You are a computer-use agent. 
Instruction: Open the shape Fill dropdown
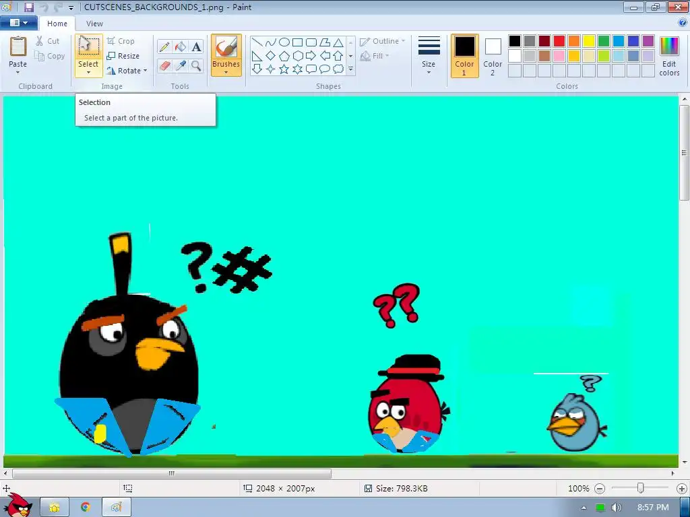pos(375,56)
